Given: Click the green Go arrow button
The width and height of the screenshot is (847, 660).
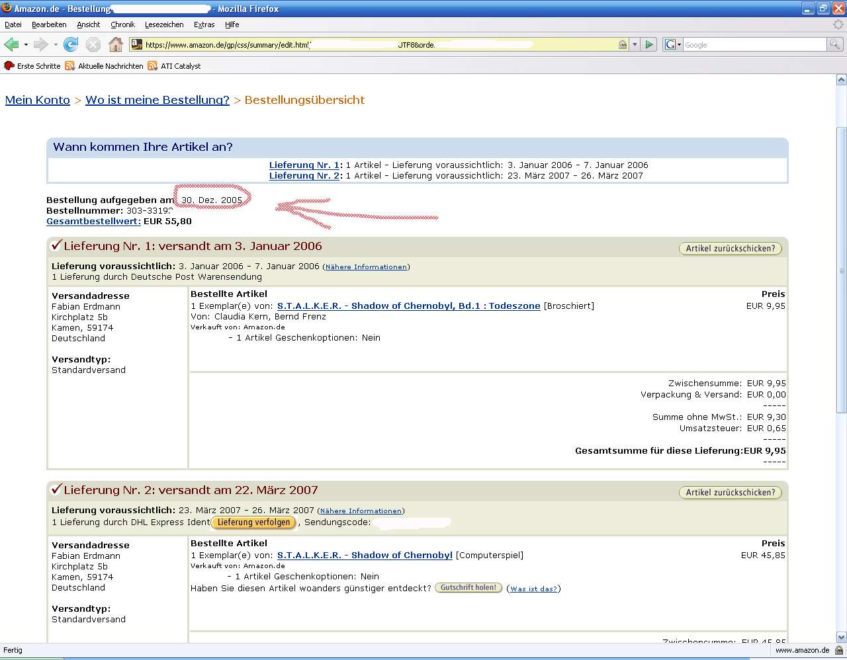Looking at the screenshot, I should [x=649, y=44].
